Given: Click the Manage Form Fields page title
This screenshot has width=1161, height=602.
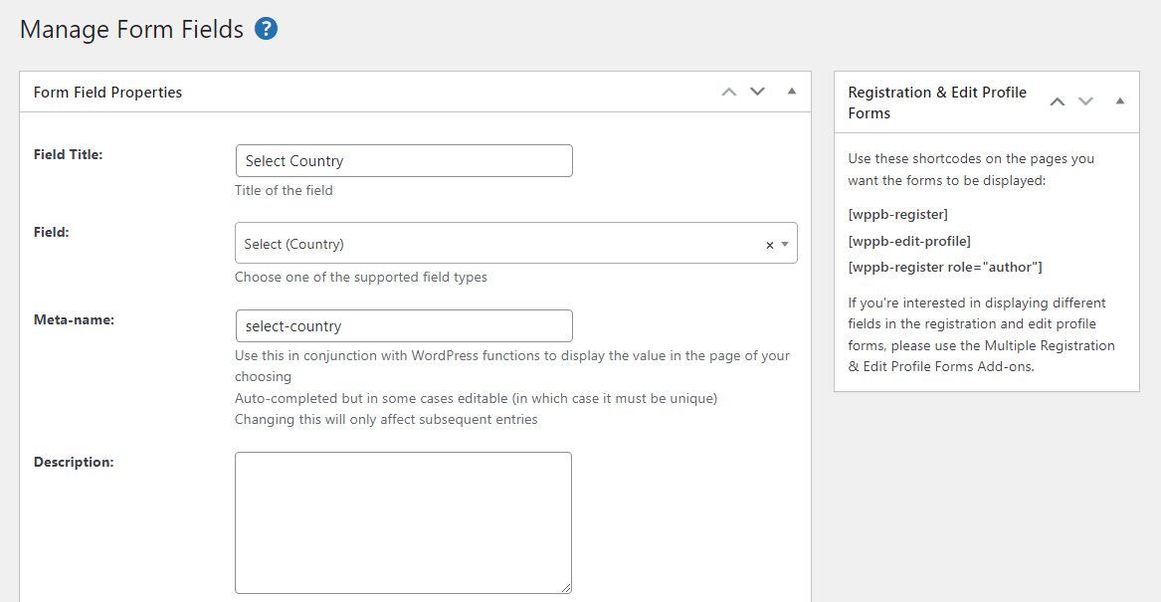Looking at the screenshot, I should click(x=131, y=30).
